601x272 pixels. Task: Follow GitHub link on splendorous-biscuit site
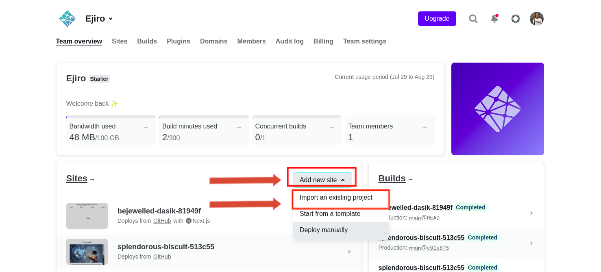162,257
